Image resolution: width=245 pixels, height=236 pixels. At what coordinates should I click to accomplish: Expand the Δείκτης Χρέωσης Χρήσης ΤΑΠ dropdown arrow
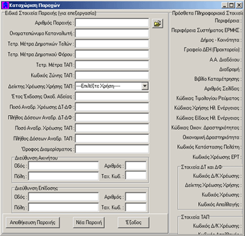145,86
